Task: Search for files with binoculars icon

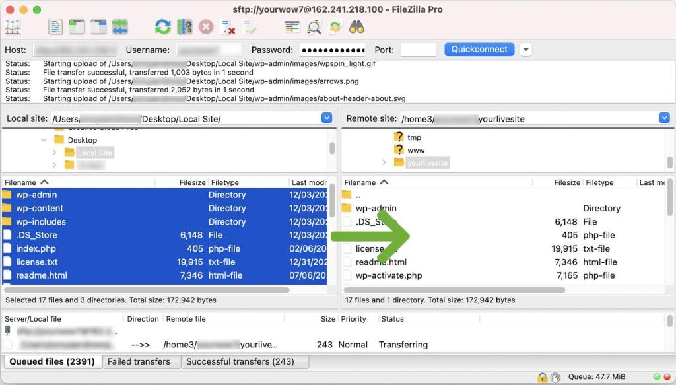Action: [x=357, y=27]
